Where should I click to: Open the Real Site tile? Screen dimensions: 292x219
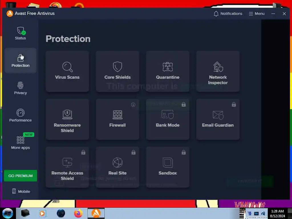(x=117, y=167)
